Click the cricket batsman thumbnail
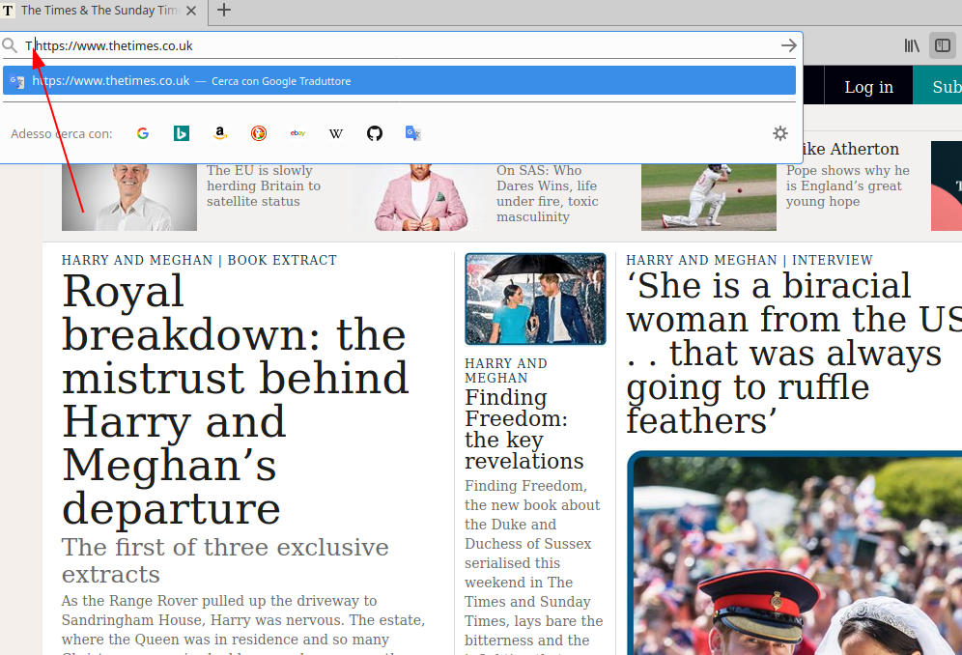 click(709, 197)
